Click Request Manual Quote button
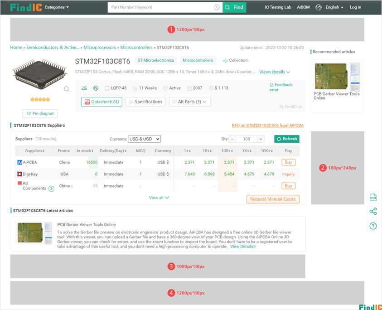The image size is (382, 310). tap(273, 199)
